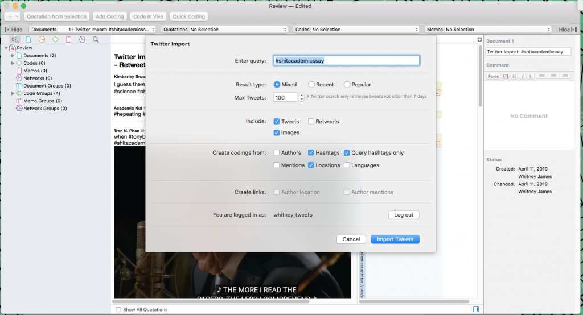Image resolution: width=583 pixels, height=315 pixels.
Task: Click the Code In Vivo button
Action: pyautogui.click(x=149, y=16)
